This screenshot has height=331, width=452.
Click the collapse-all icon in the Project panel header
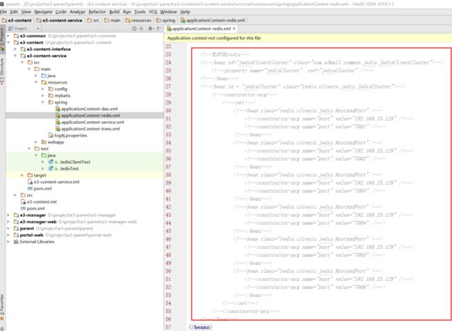coord(141,29)
